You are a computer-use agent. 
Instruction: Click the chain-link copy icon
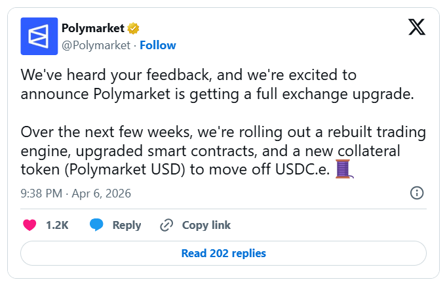166,225
